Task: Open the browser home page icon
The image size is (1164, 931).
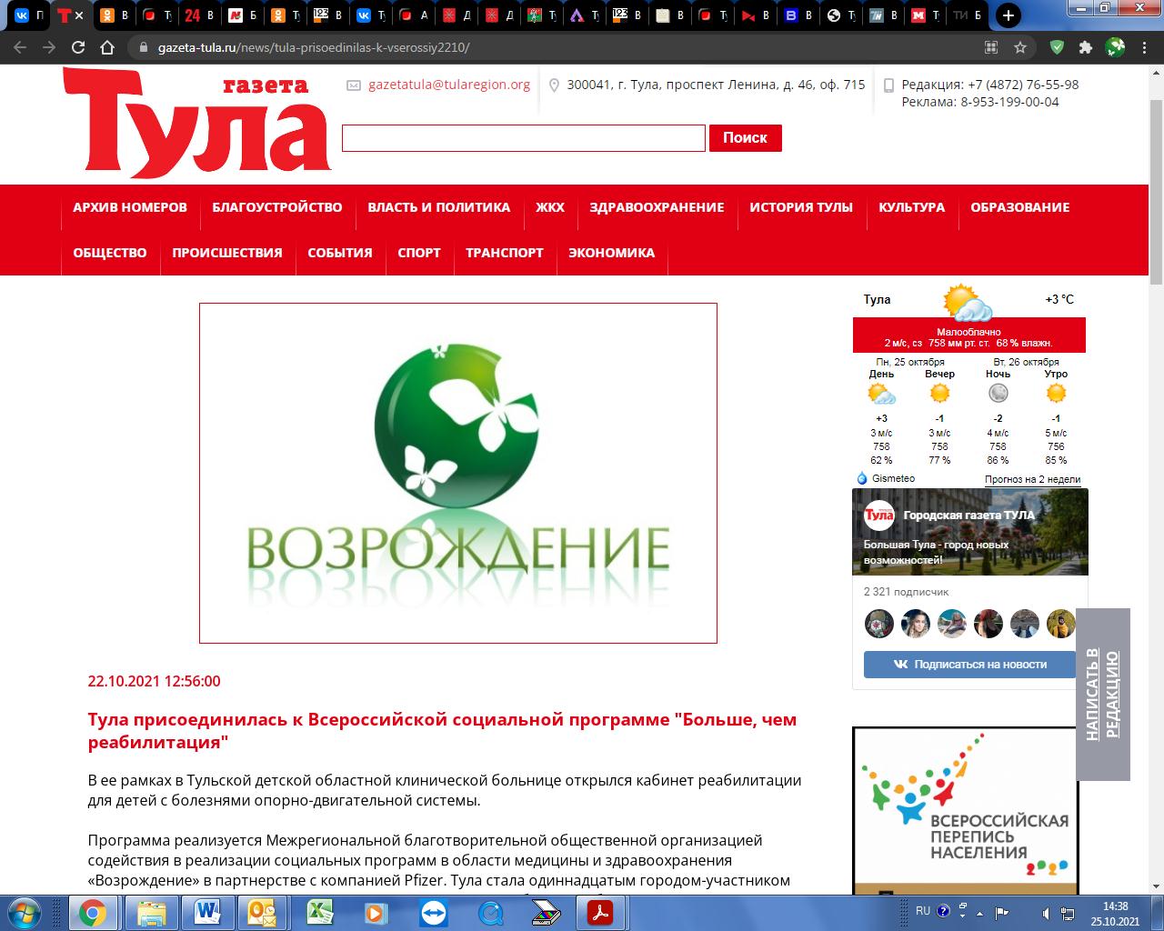Action: pyautogui.click(x=107, y=47)
